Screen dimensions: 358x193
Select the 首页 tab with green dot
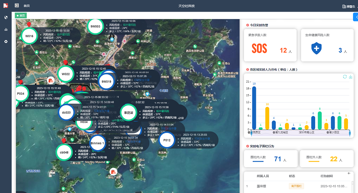click(21, 15)
